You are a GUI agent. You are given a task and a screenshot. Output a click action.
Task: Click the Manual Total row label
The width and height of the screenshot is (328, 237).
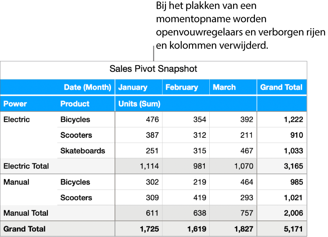pyautogui.click(x=26, y=213)
